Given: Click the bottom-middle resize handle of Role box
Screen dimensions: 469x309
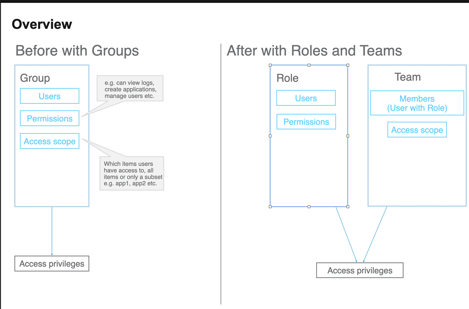Looking at the screenshot, I should [309, 206].
